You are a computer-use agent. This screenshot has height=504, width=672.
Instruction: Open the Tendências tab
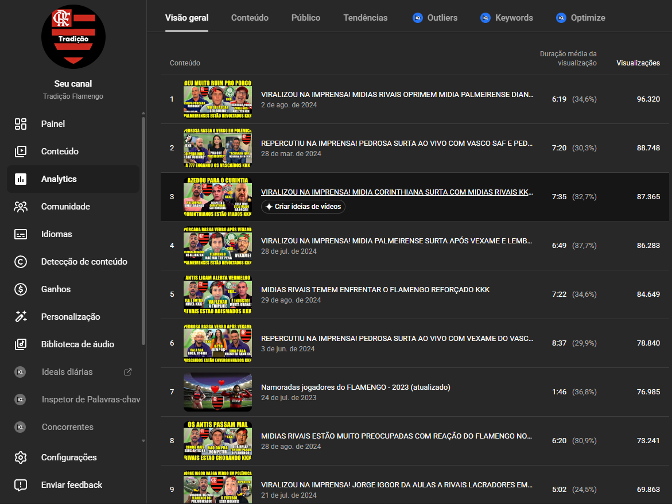coord(365,18)
